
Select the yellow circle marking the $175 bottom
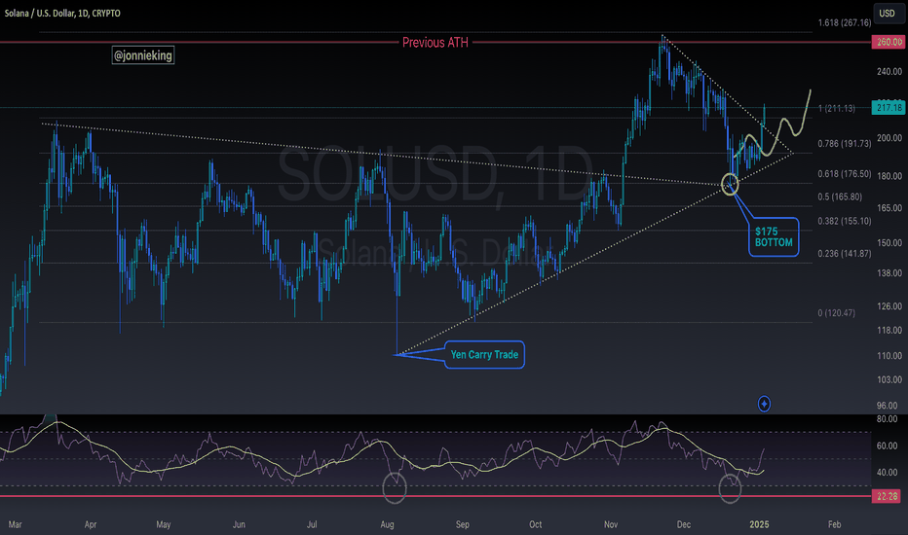(730, 184)
